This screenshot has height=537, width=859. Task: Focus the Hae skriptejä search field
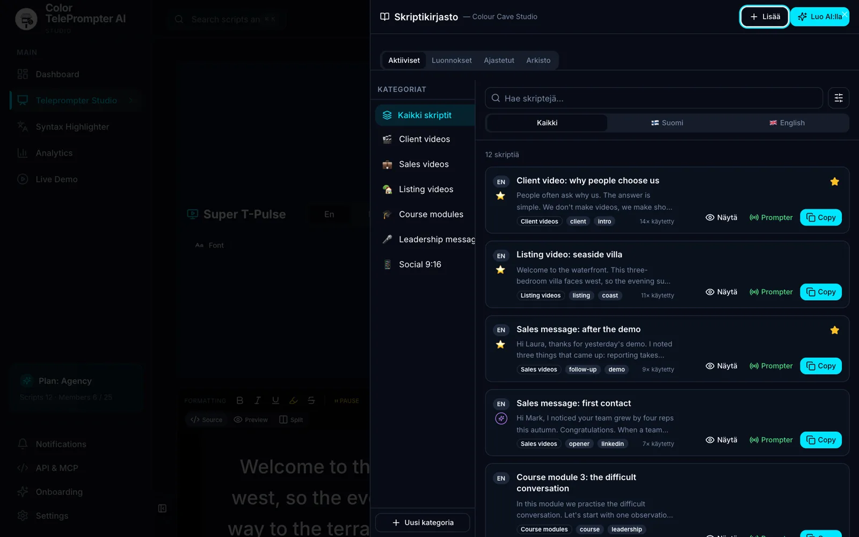pyautogui.click(x=653, y=98)
